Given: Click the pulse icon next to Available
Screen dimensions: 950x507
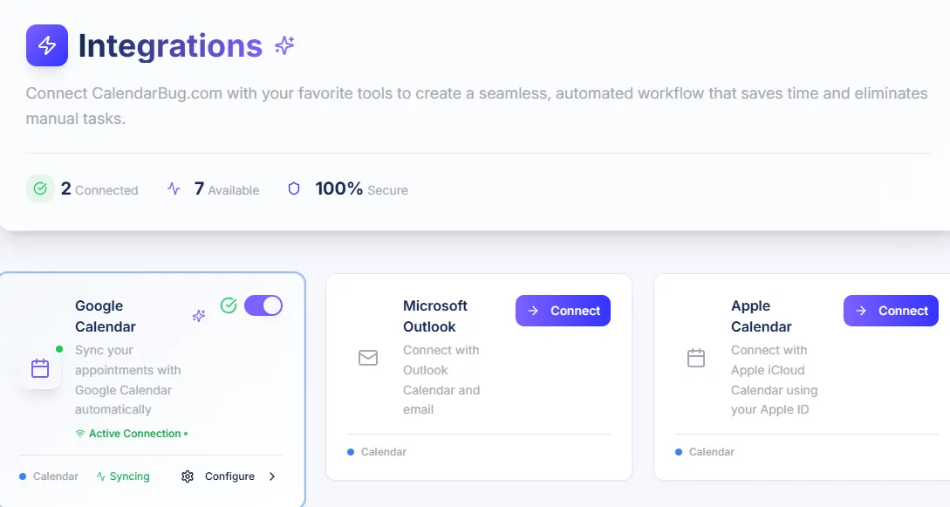Looking at the screenshot, I should (x=174, y=188).
